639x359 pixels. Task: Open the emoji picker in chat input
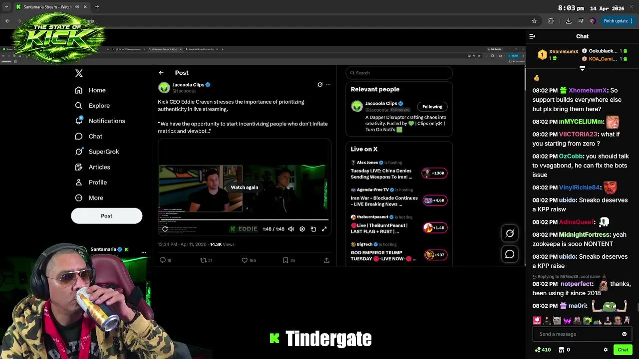624,334
